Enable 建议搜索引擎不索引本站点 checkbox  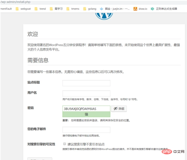[x=64, y=144]
